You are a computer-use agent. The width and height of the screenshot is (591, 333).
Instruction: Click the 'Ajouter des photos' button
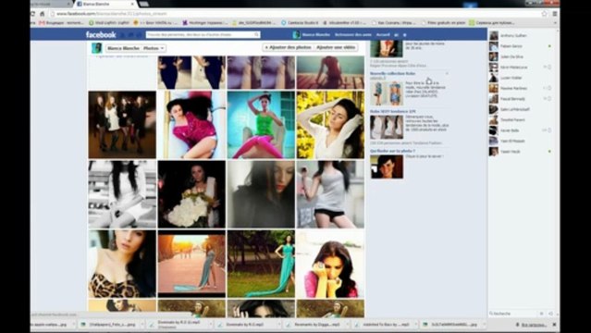click(288, 47)
